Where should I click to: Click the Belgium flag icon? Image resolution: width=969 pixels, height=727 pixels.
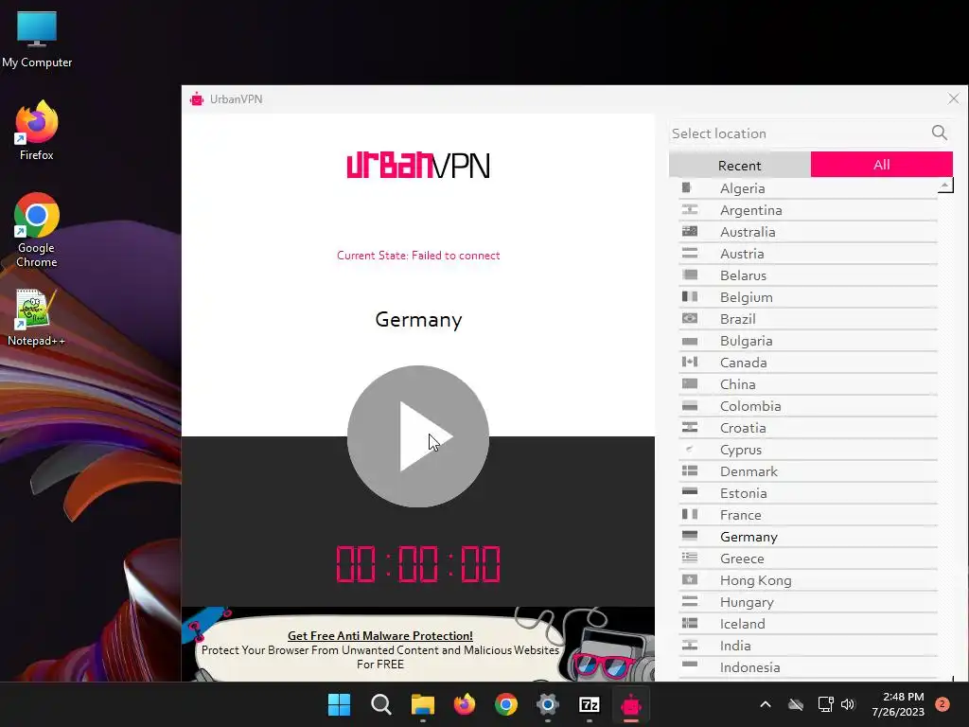click(x=690, y=296)
